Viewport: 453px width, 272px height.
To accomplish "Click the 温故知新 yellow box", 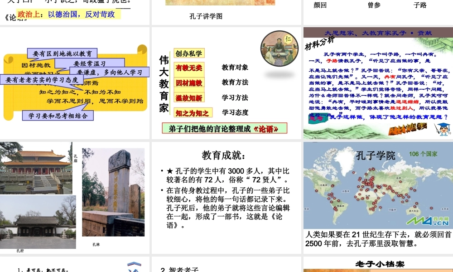I will click(189, 97).
